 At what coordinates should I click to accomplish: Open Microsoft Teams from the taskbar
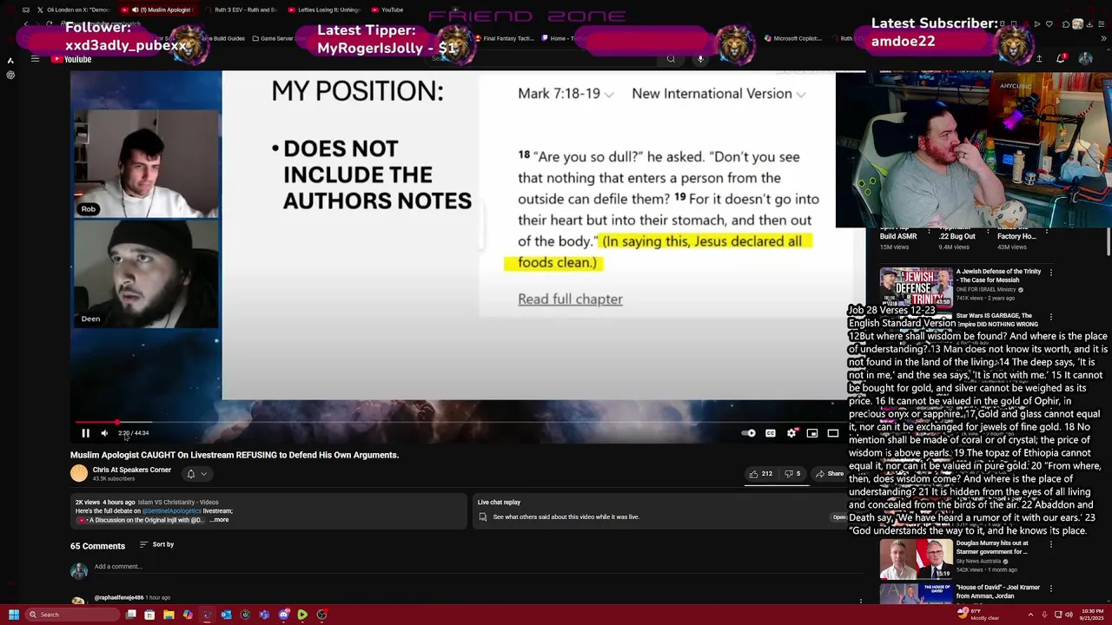(x=264, y=615)
